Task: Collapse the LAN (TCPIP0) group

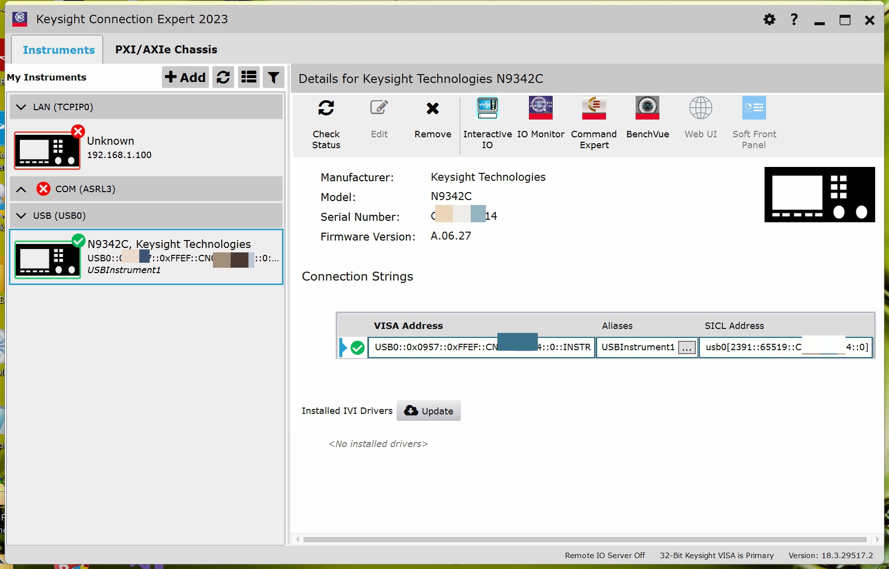Action: [x=21, y=107]
